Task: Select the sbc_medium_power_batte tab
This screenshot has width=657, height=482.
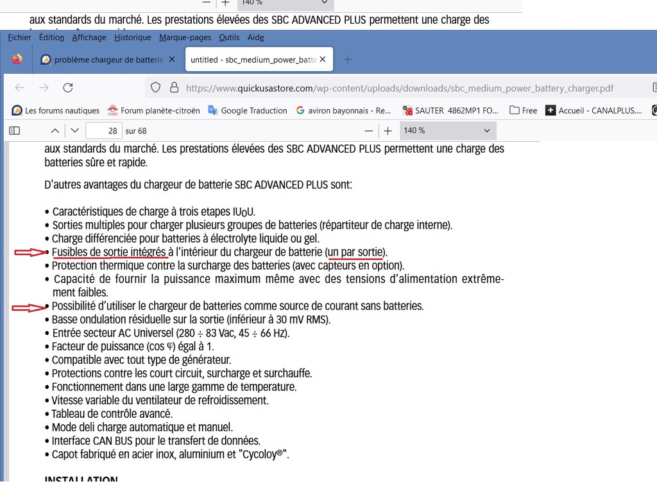Action: [x=253, y=60]
